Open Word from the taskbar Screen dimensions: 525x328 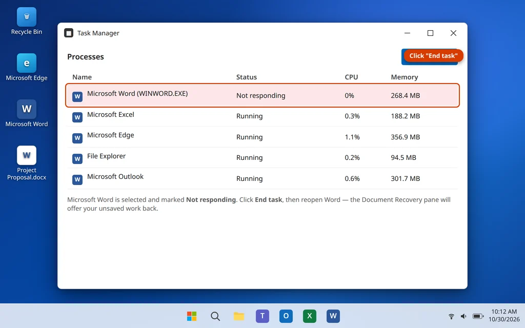[333, 316]
